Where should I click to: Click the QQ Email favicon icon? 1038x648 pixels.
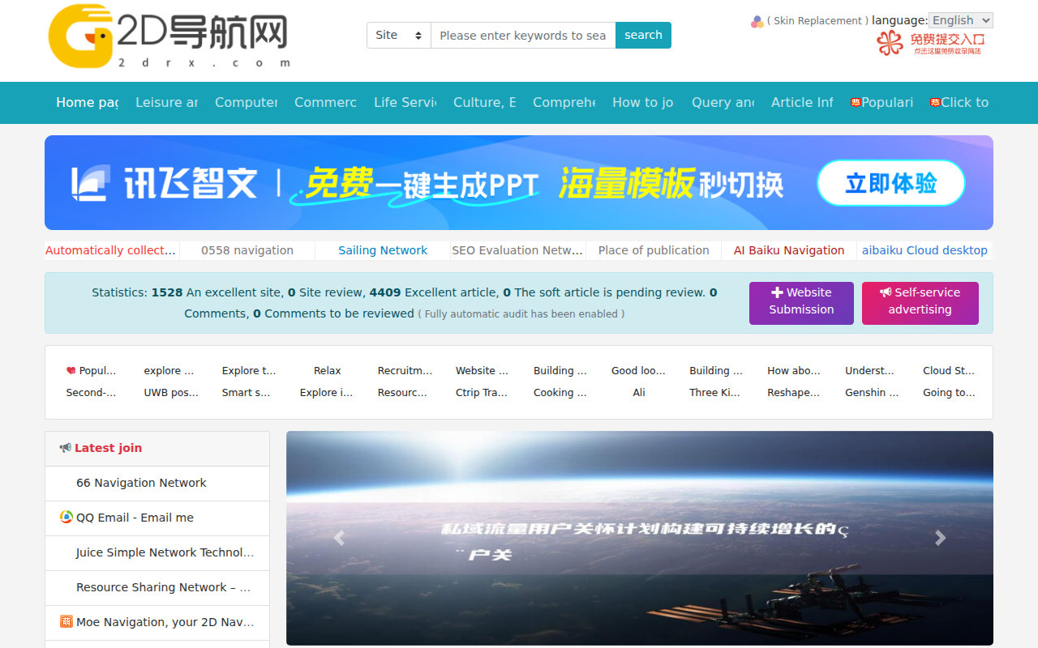point(66,518)
